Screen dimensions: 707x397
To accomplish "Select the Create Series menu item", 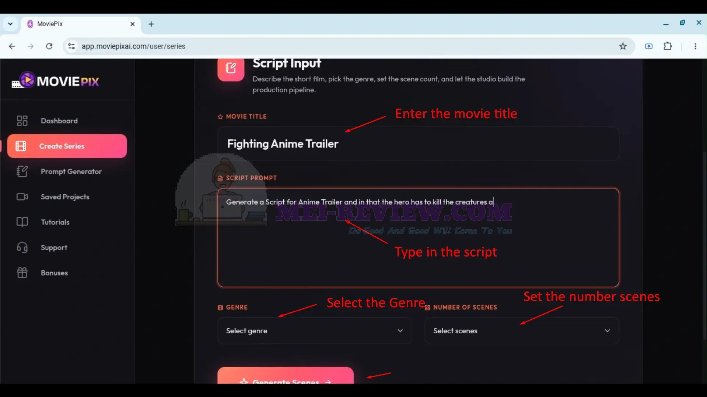I will [67, 146].
